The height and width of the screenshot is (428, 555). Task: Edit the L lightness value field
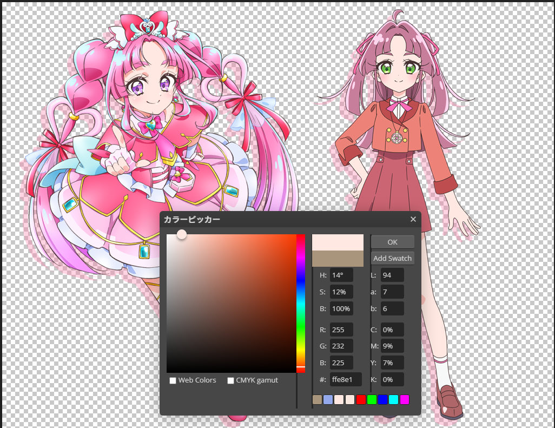click(x=392, y=275)
